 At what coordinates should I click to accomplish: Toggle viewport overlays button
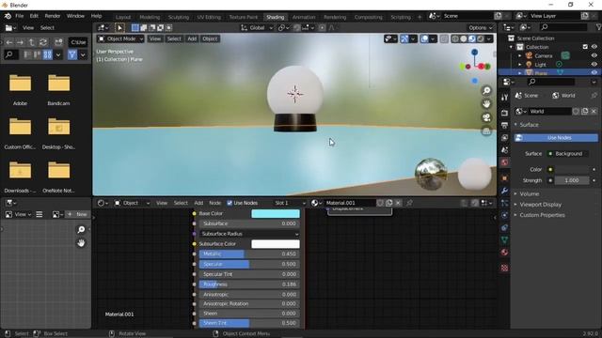[x=424, y=38]
